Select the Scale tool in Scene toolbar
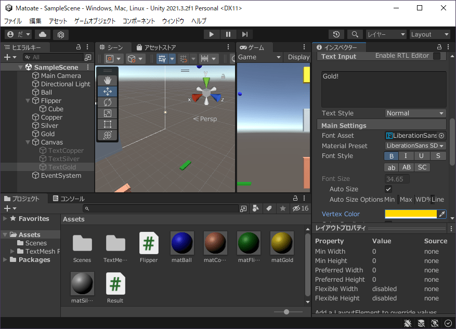 pos(107,113)
